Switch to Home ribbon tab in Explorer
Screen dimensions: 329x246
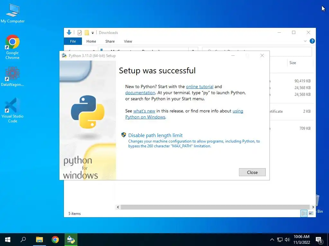[x=91, y=41]
